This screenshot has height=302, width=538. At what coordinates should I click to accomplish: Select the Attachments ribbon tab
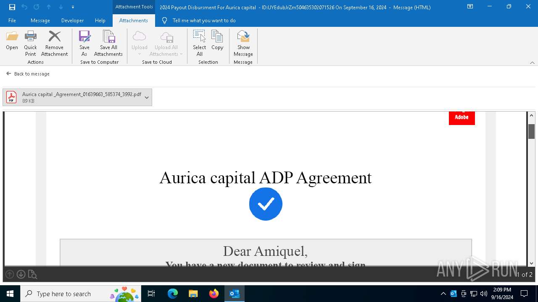click(x=134, y=21)
